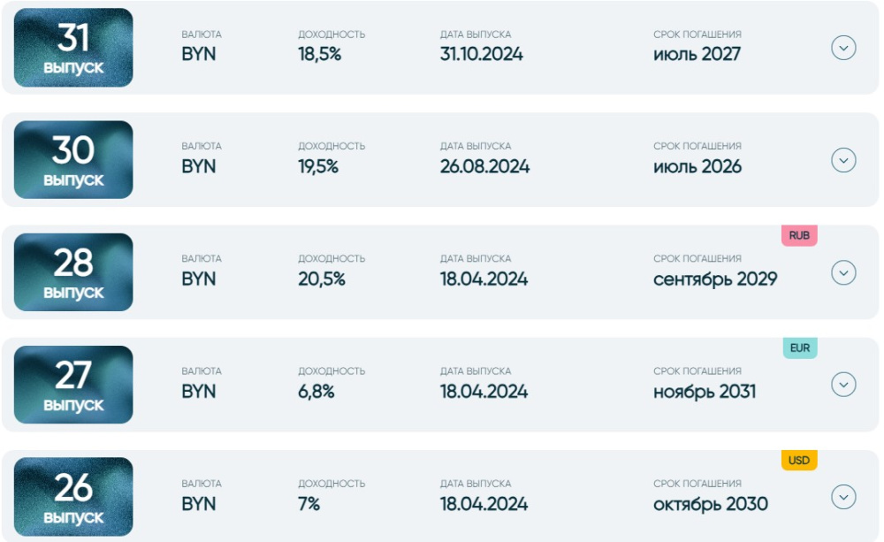
Task: Click the 18,5% yield value
Action: [320, 54]
